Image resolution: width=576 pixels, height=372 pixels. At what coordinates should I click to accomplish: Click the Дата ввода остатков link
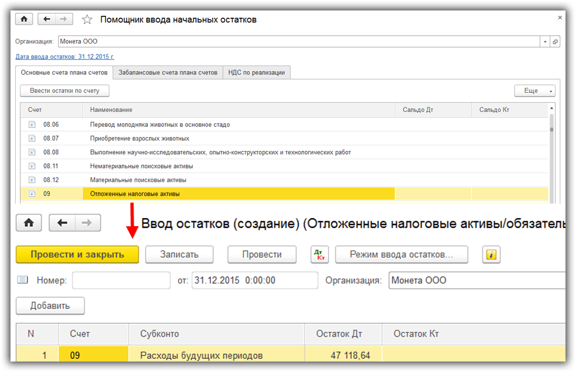[65, 57]
